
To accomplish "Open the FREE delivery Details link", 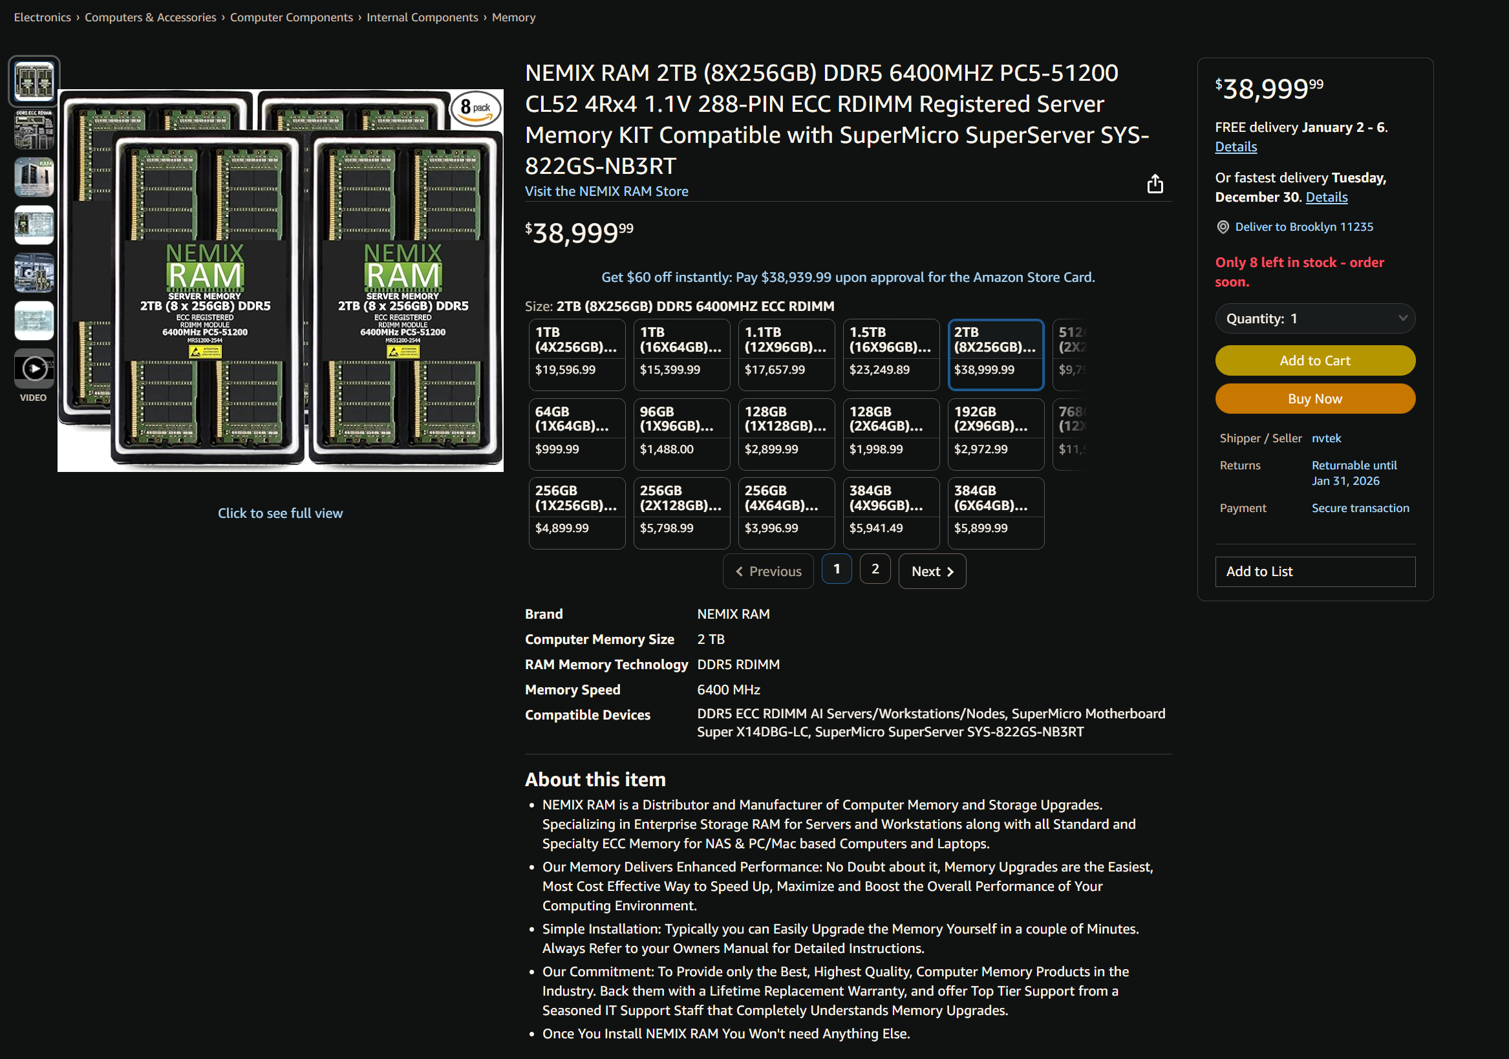I will pos(1235,146).
